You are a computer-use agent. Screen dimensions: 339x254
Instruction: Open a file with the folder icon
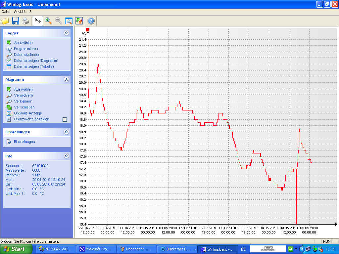(x=5, y=21)
